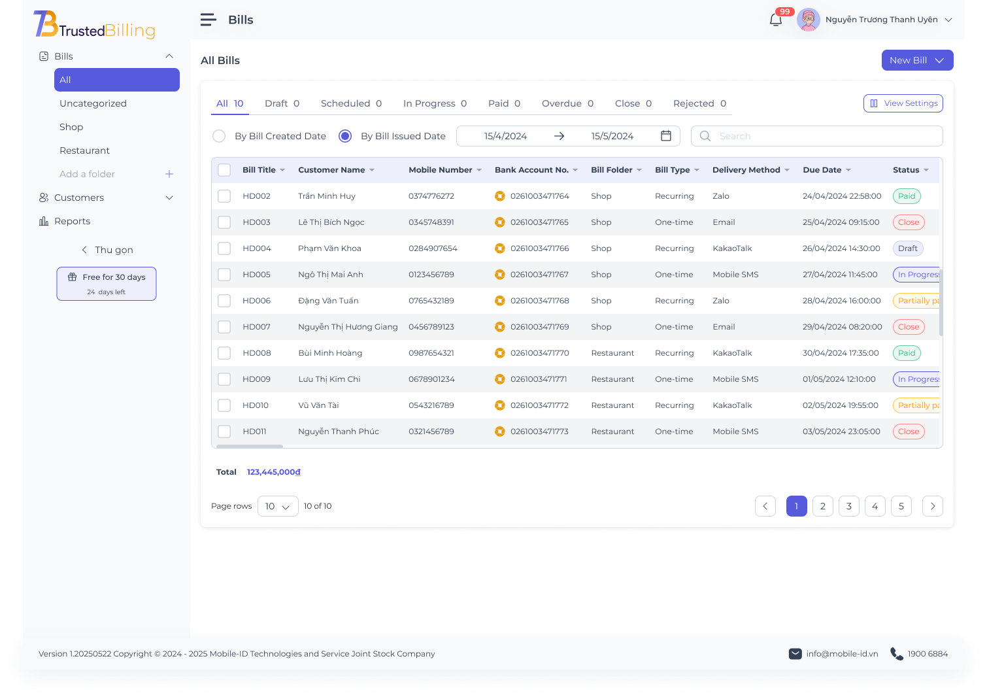The height and width of the screenshot is (699, 987).
Task: Check the HD005 row checkbox
Action: pos(224,275)
